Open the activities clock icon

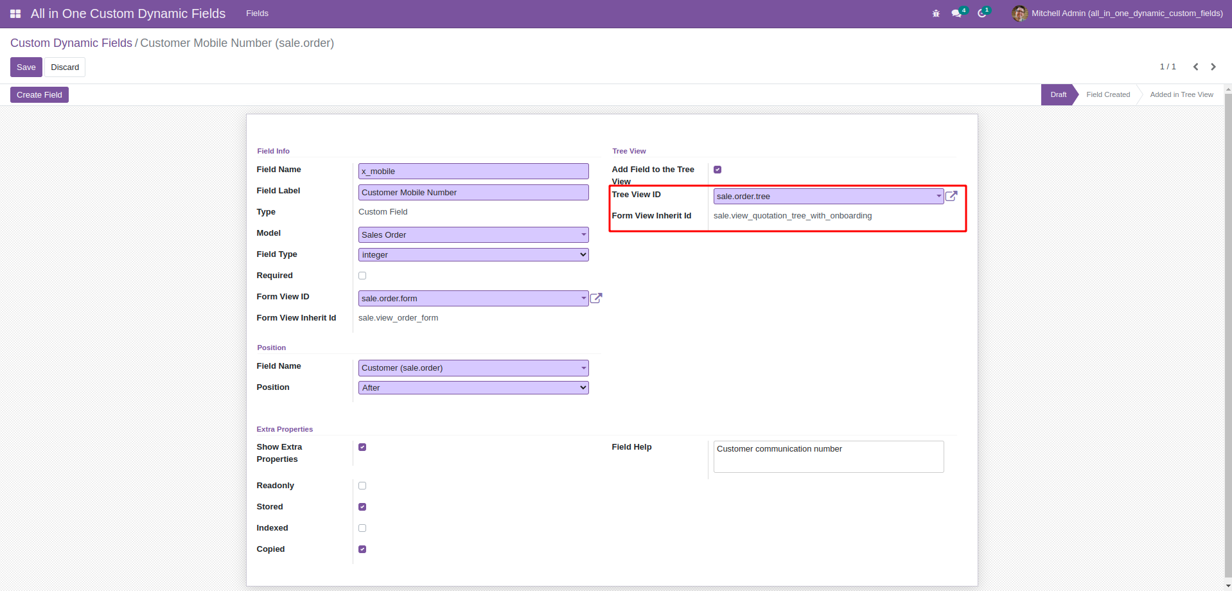981,13
